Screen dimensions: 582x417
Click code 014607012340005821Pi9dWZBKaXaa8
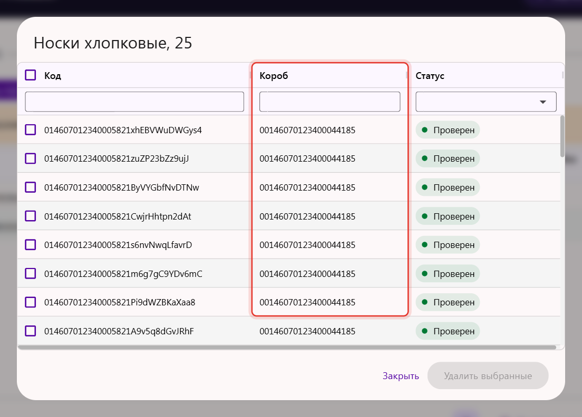[x=120, y=302]
